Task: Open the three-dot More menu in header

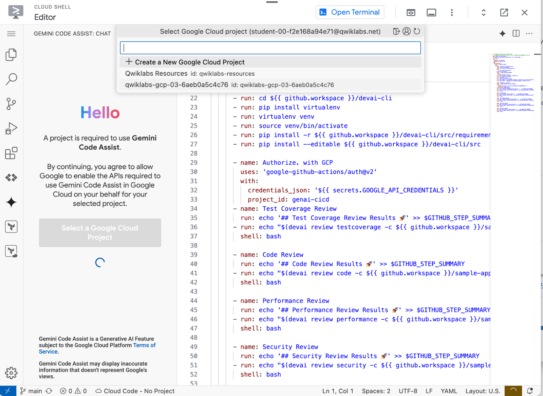Action: click(x=452, y=13)
